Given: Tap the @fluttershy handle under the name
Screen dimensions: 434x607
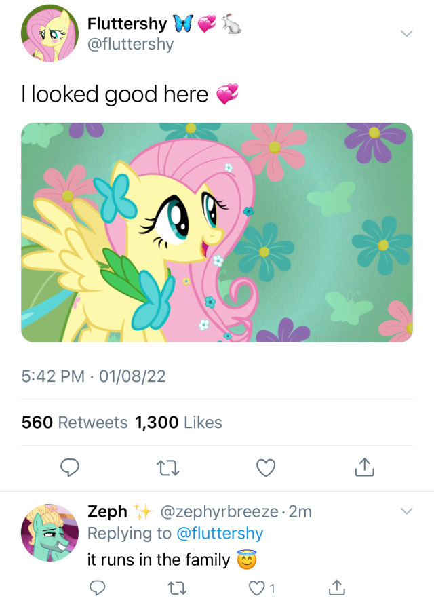Looking at the screenshot, I should (x=130, y=45).
